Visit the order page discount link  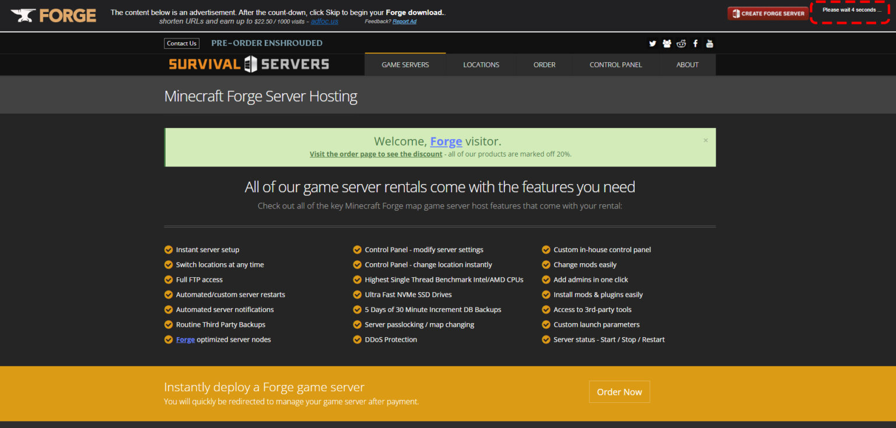[x=375, y=154]
